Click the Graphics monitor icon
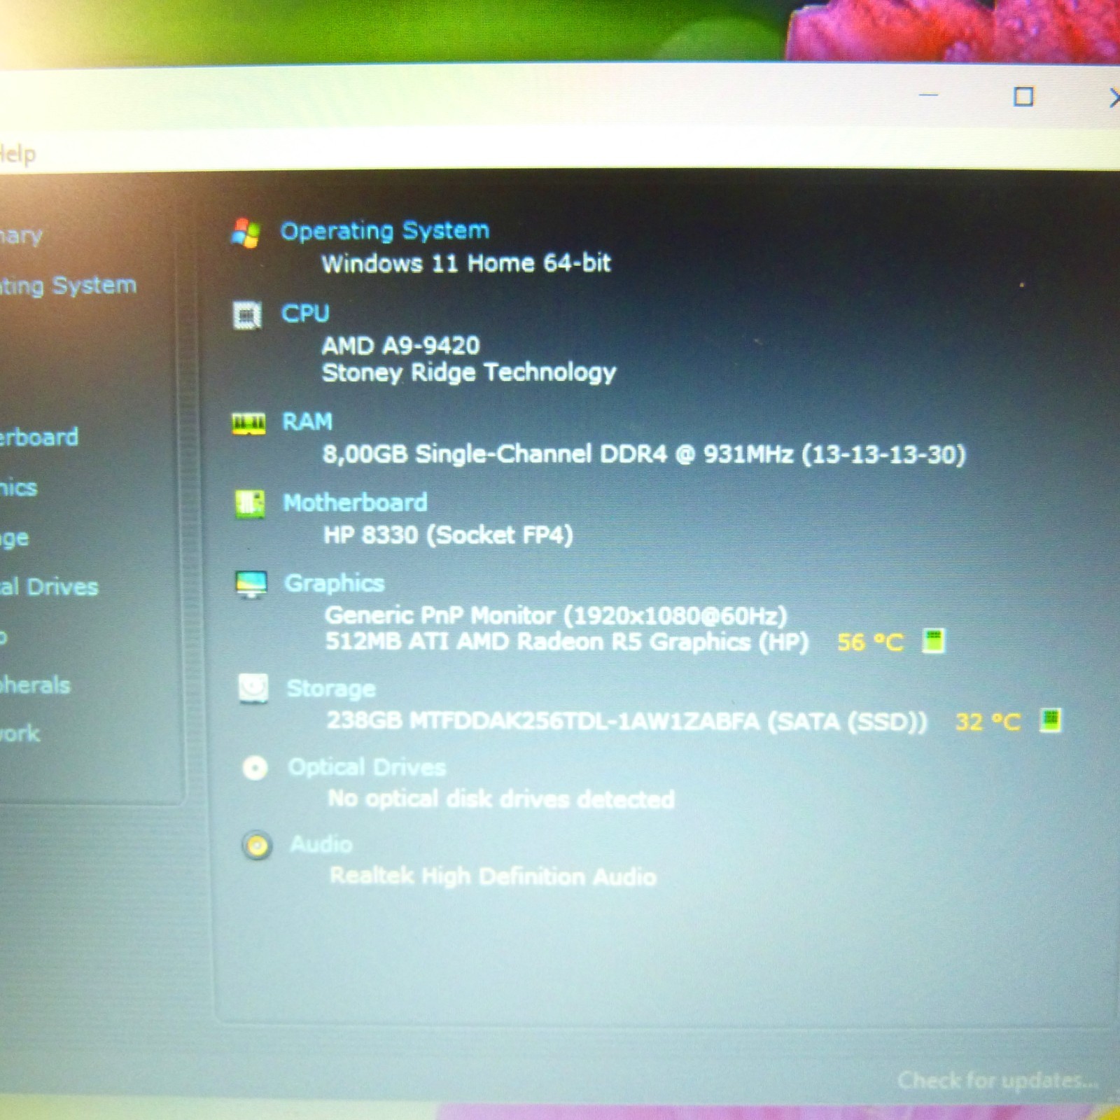 (x=251, y=584)
